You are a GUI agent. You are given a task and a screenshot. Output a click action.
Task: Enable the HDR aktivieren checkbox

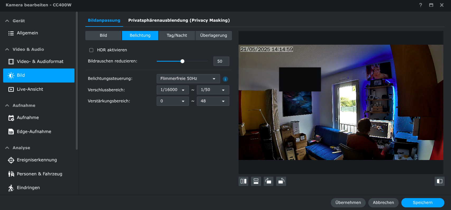(x=91, y=50)
